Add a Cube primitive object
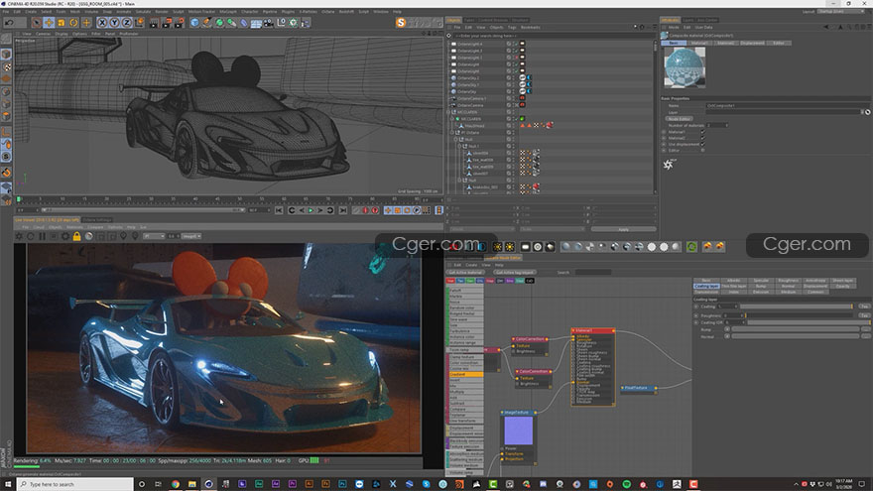The width and height of the screenshot is (873, 491). click(x=194, y=23)
